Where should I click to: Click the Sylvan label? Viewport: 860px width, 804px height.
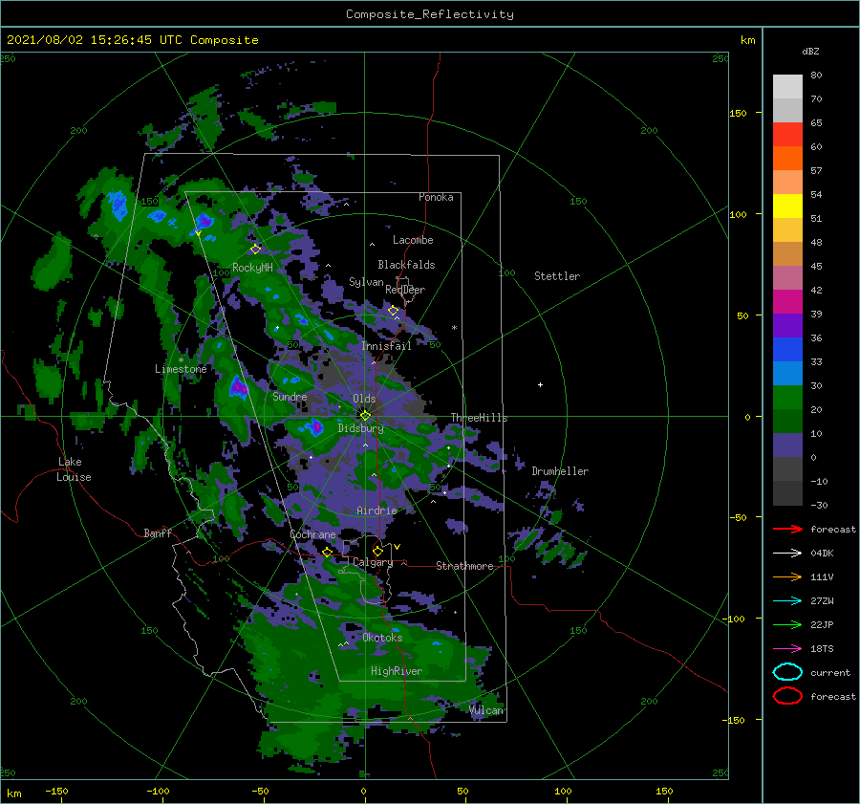366,282
